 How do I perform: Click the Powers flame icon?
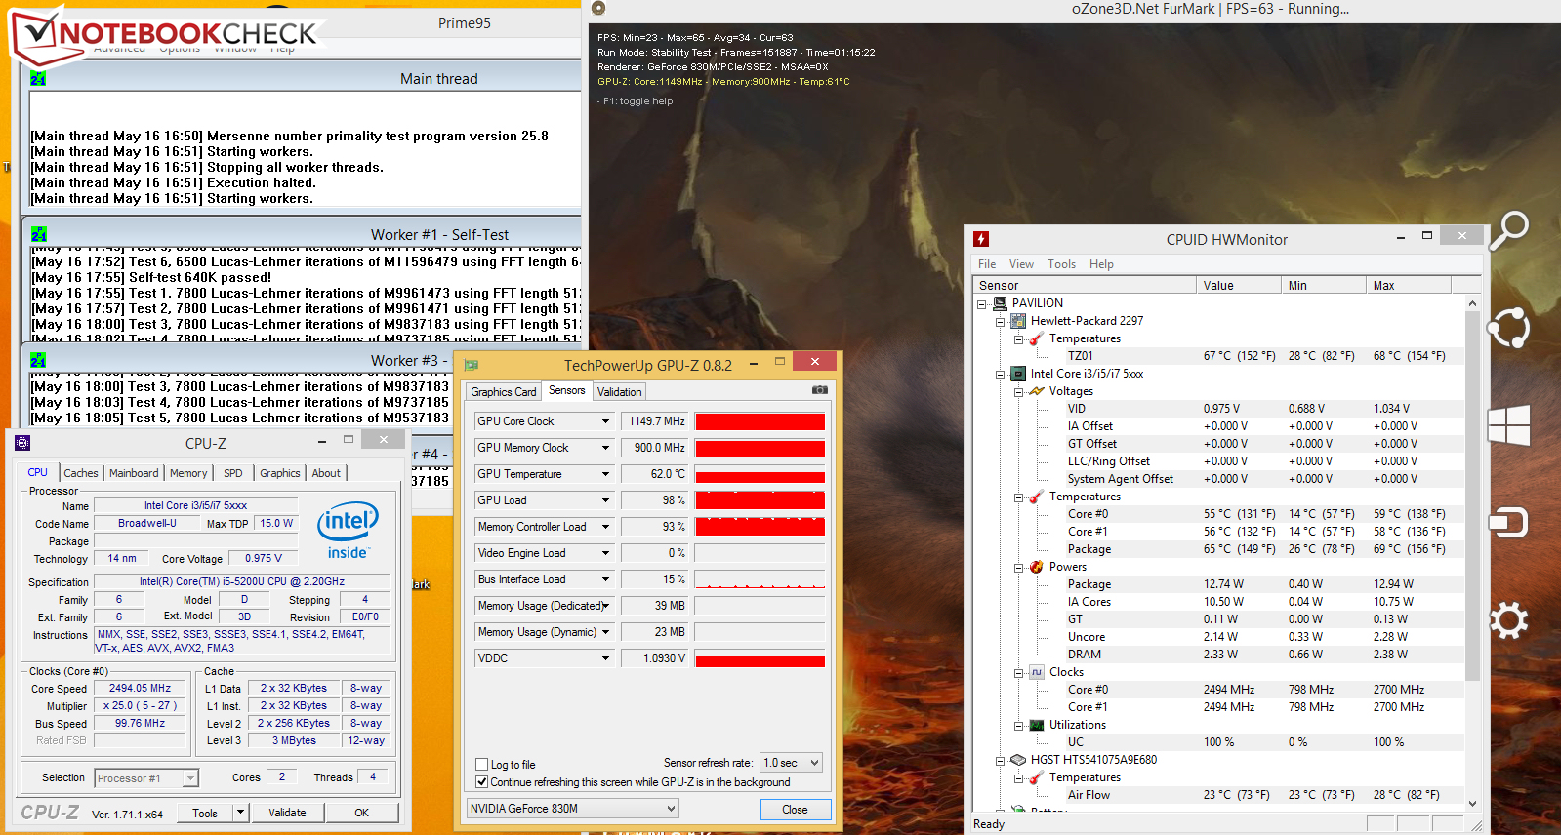[1037, 567]
